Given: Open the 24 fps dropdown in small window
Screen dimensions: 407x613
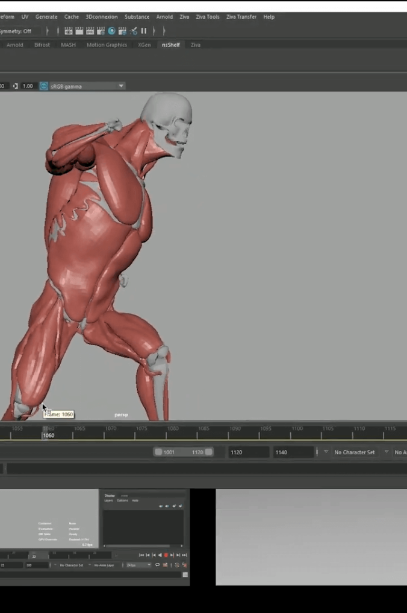Looking at the screenshot, I should click(138, 565).
